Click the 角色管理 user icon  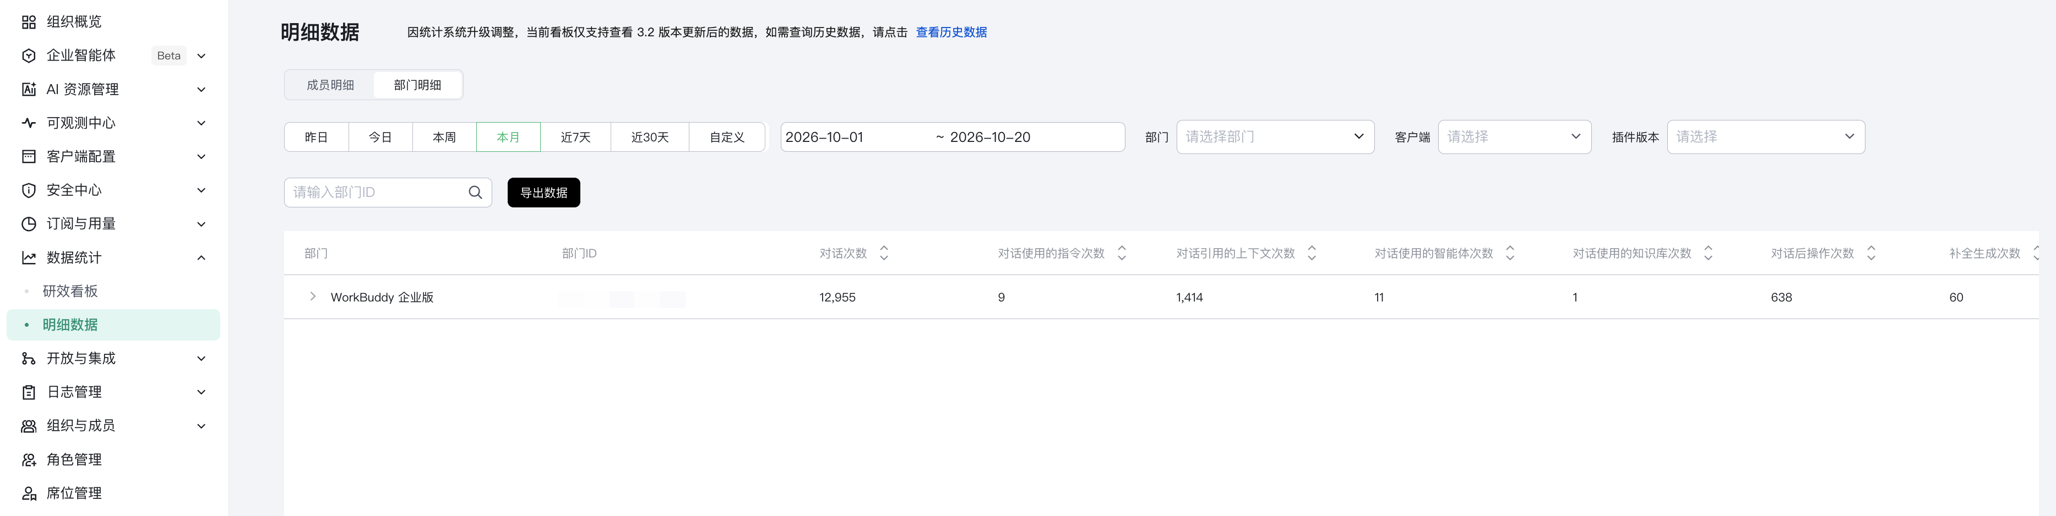coord(29,459)
